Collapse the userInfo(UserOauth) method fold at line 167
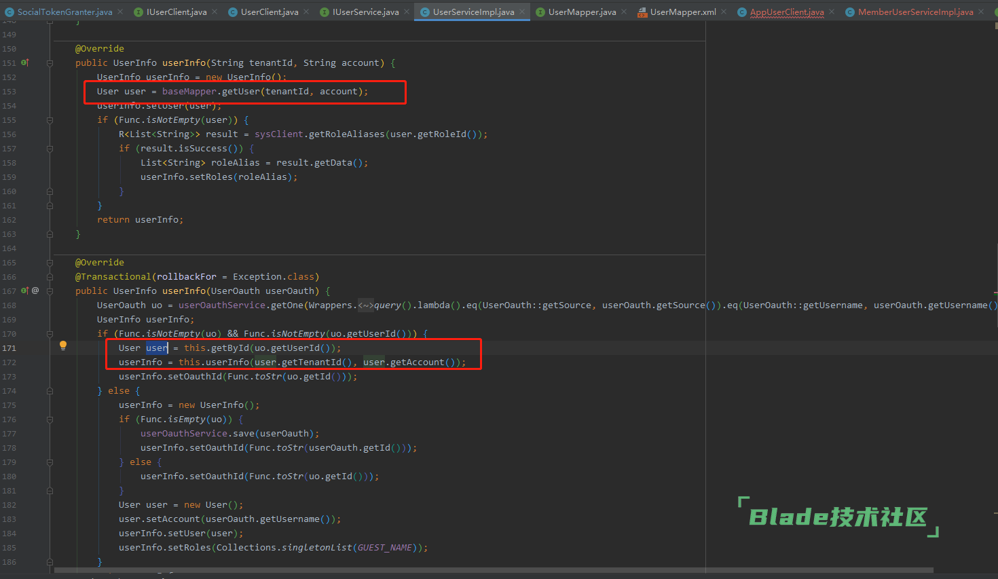998x579 pixels. click(x=50, y=291)
